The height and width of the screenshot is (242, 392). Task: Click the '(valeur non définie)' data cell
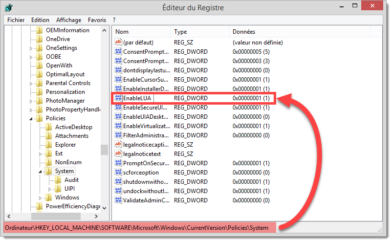(x=258, y=43)
